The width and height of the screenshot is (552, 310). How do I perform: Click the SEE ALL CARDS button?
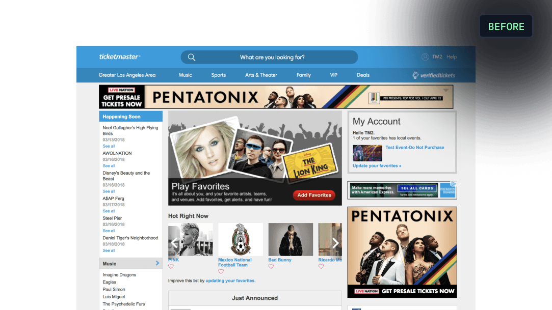pyautogui.click(x=417, y=188)
